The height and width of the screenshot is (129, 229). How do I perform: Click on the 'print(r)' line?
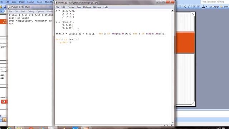click(x=65, y=42)
